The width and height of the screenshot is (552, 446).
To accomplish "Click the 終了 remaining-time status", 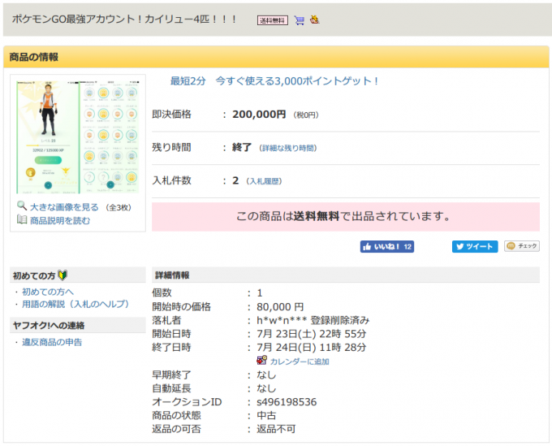I will point(242,148).
